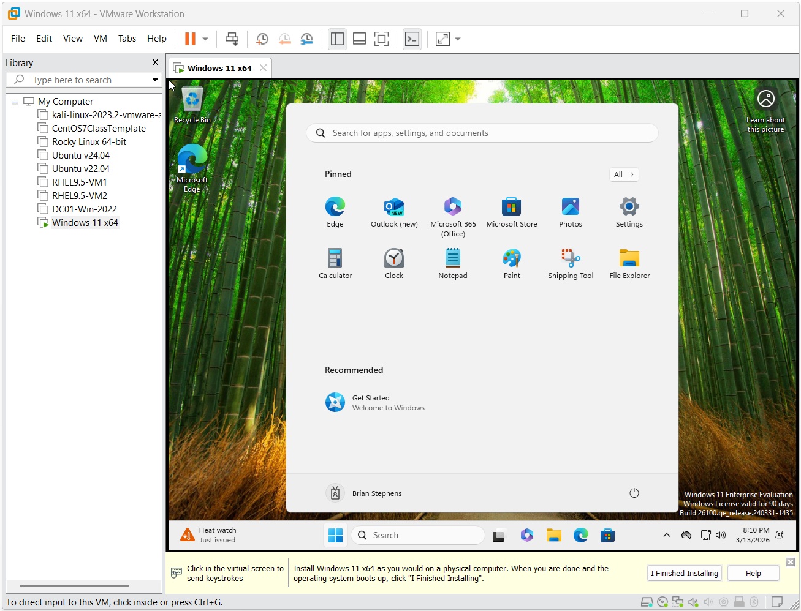Open the Brian Stephens user account

tap(363, 493)
